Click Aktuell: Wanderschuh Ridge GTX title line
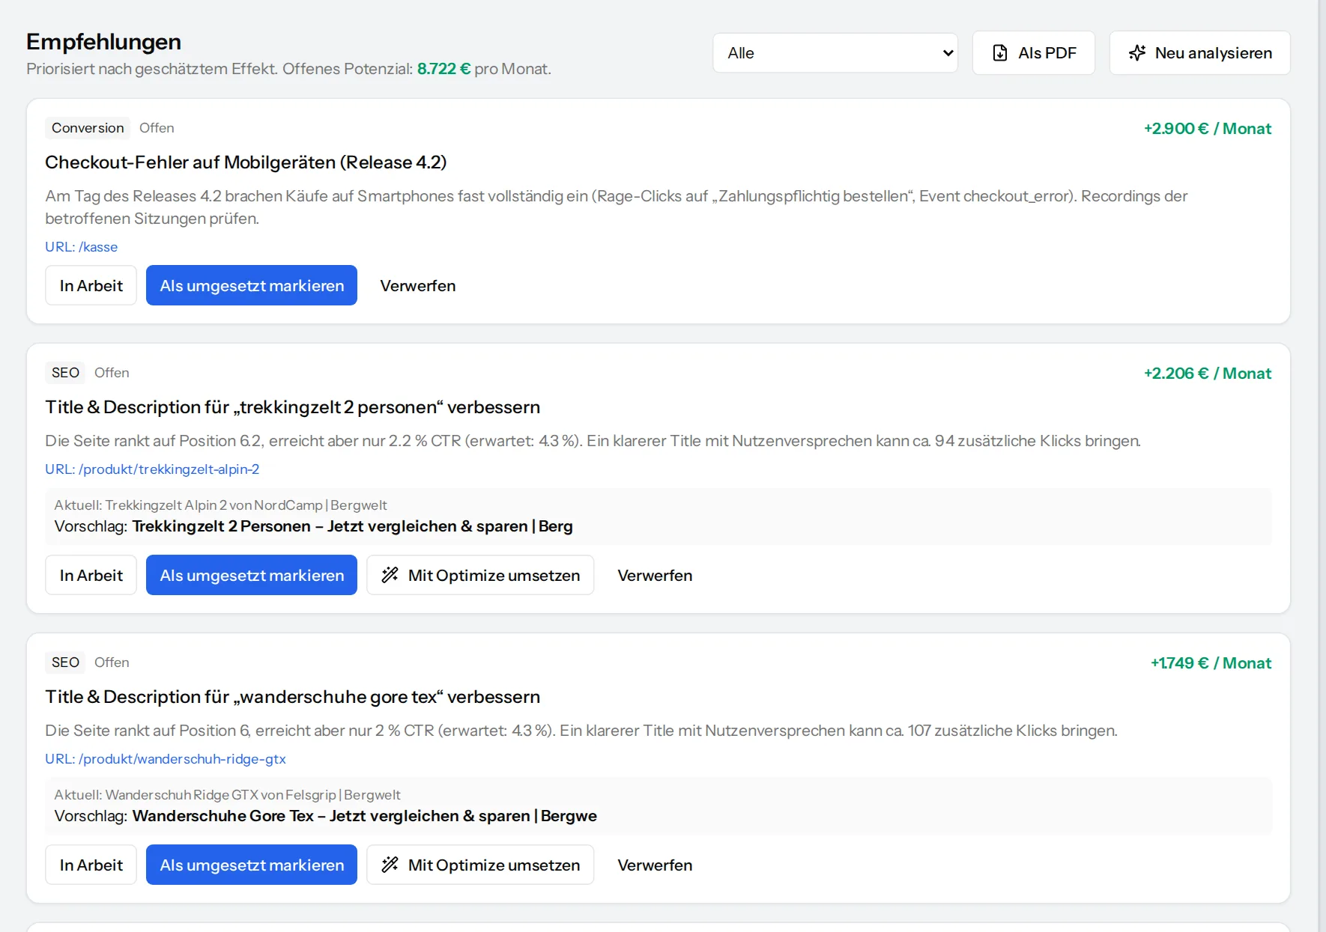Image resolution: width=1326 pixels, height=932 pixels. [227, 795]
